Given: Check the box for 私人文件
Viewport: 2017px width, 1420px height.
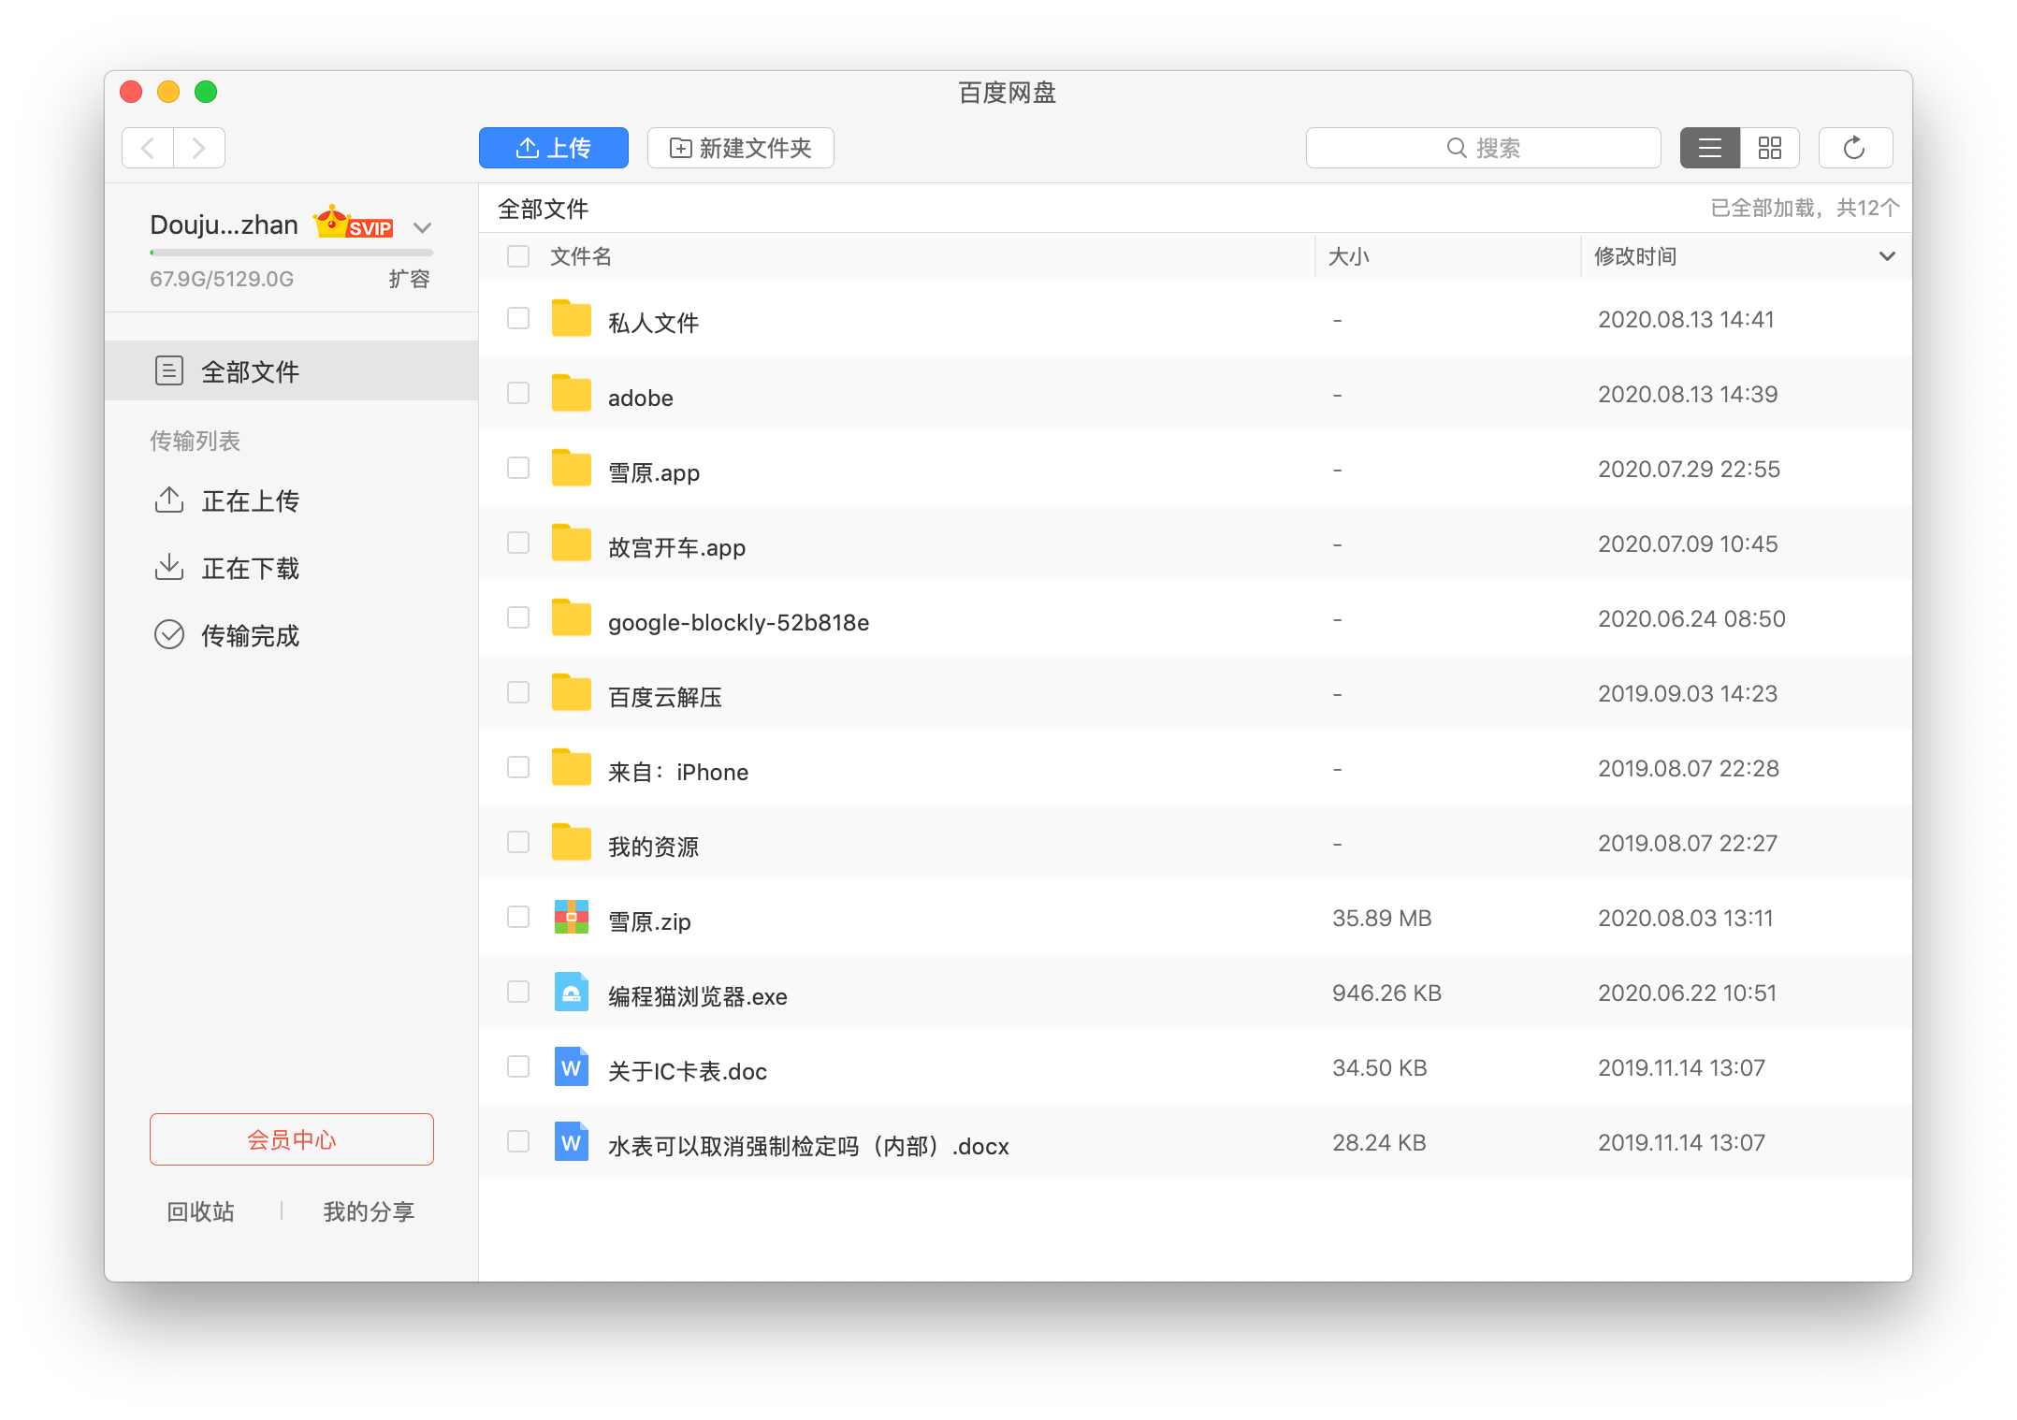Looking at the screenshot, I should pos(517,319).
